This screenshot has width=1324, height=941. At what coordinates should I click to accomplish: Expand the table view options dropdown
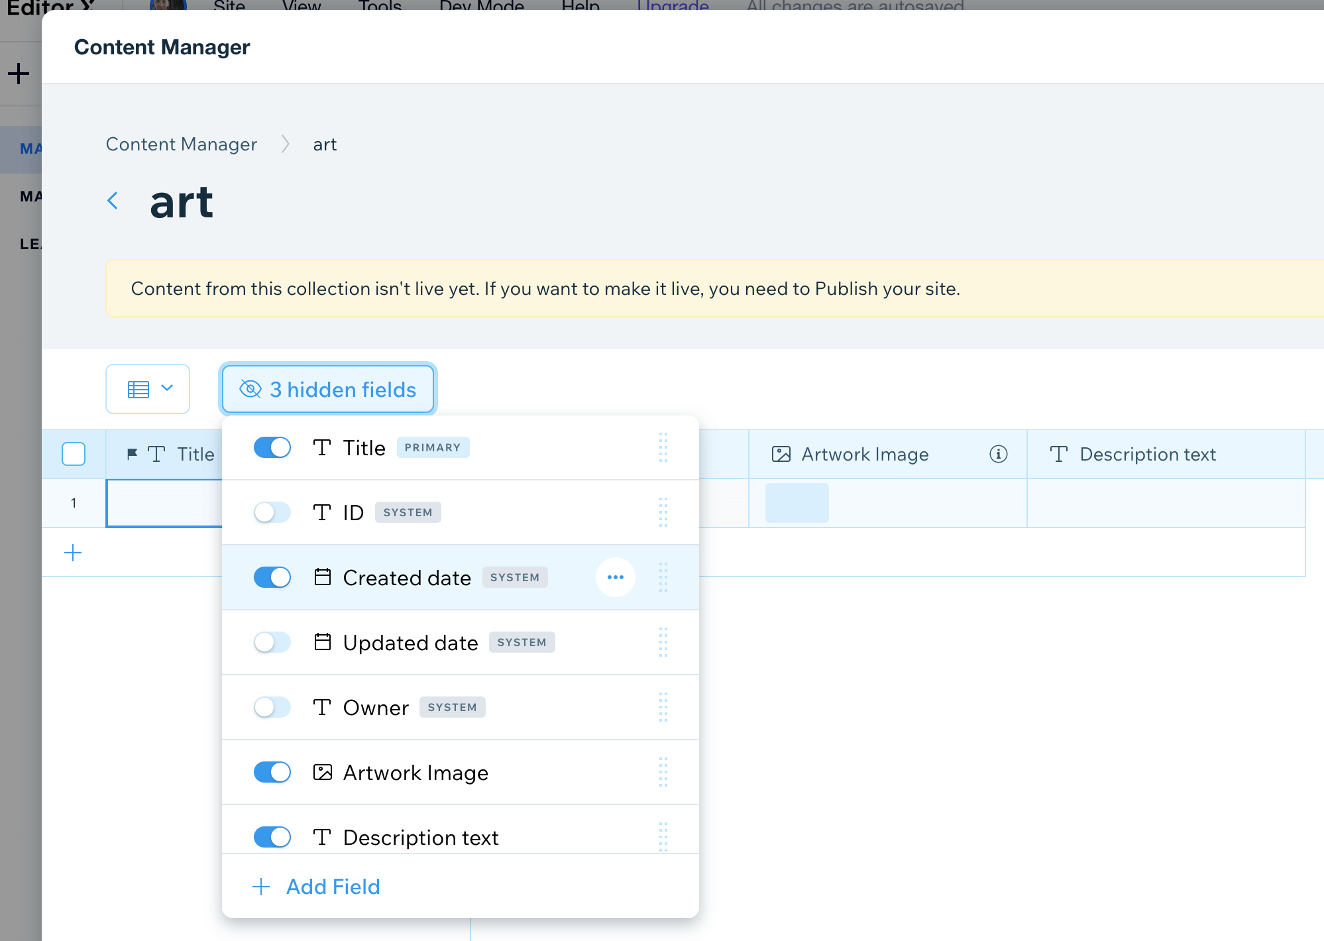click(146, 389)
